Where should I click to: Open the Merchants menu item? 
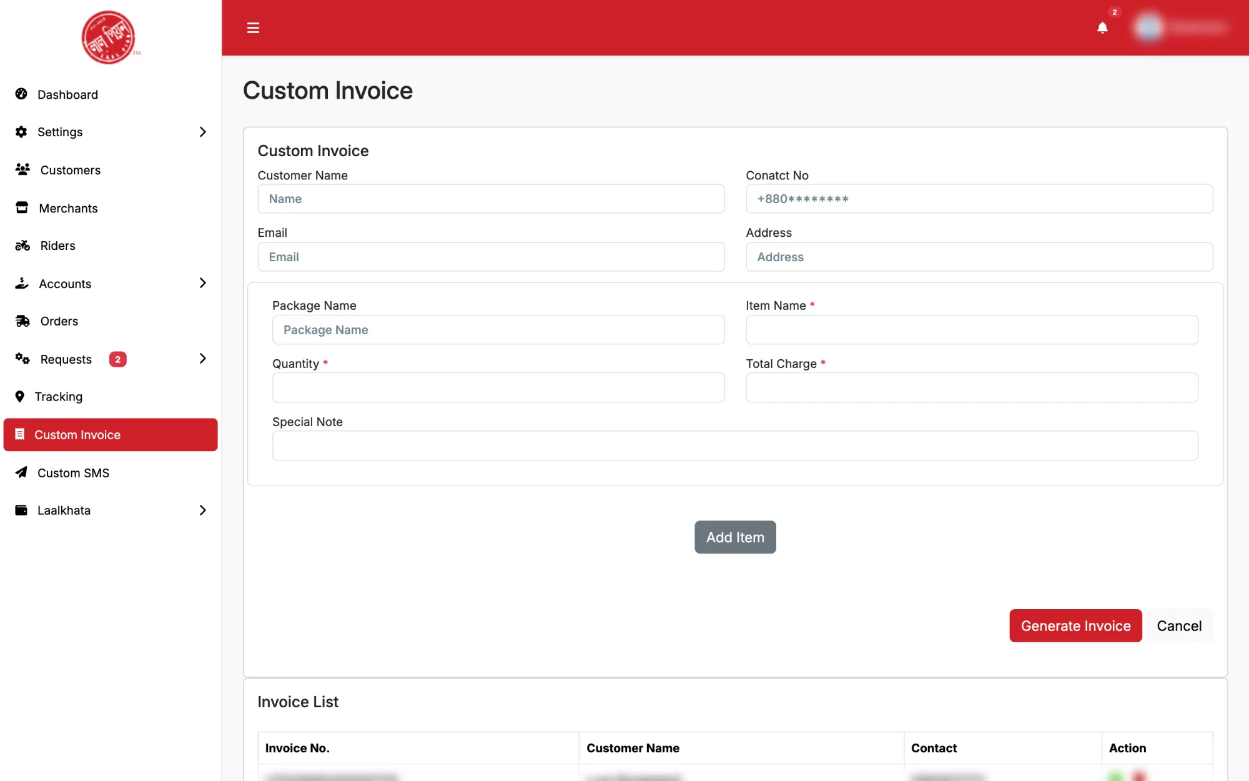point(111,208)
